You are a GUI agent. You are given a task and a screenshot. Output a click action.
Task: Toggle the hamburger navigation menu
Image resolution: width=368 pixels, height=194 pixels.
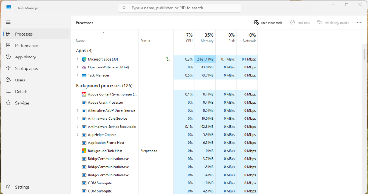8,22
